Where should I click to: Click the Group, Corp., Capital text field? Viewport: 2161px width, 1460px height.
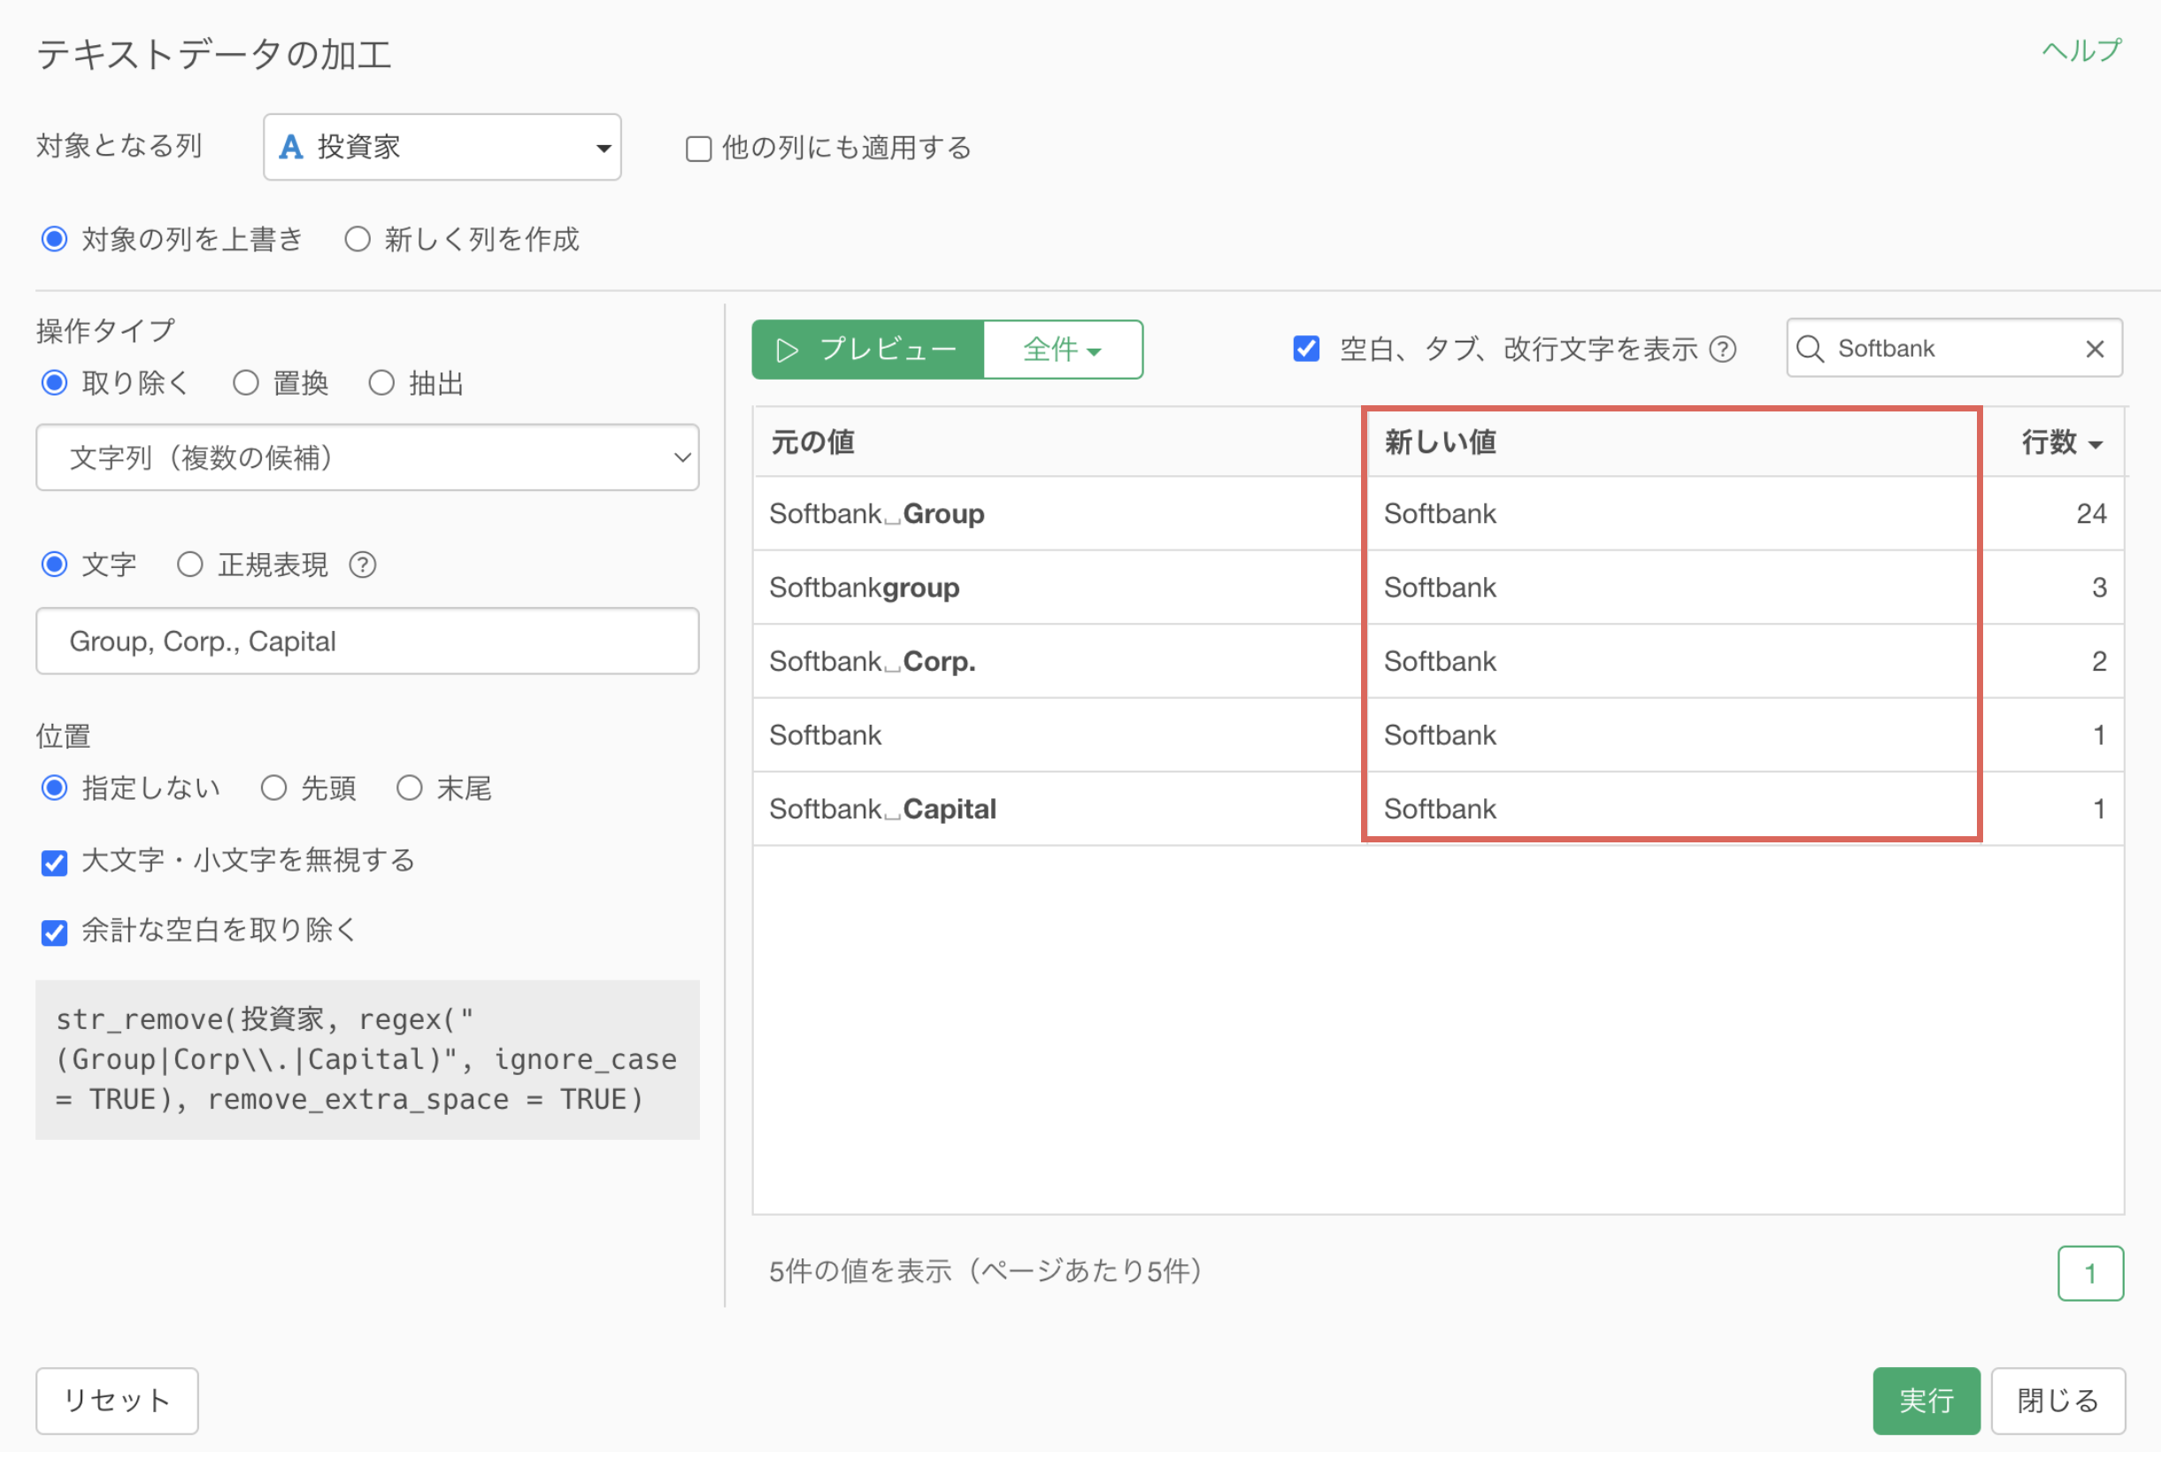(367, 642)
